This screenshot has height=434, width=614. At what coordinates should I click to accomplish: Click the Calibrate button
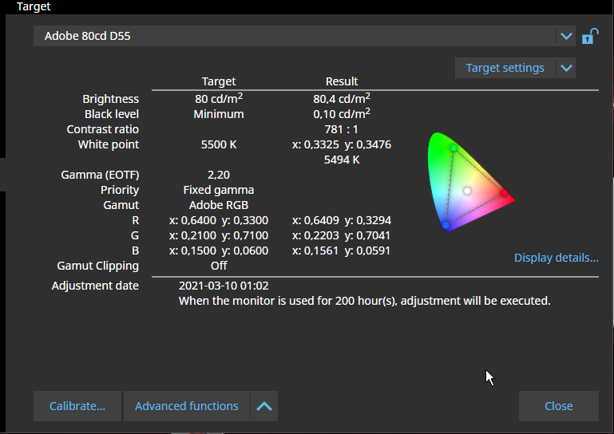click(x=77, y=406)
